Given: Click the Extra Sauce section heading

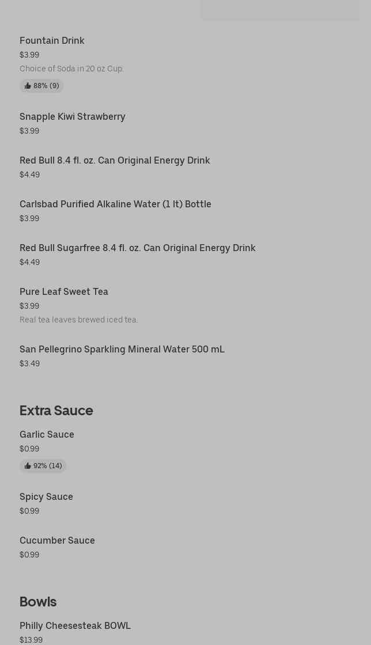Looking at the screenshot, I should [x=56, y=410].
